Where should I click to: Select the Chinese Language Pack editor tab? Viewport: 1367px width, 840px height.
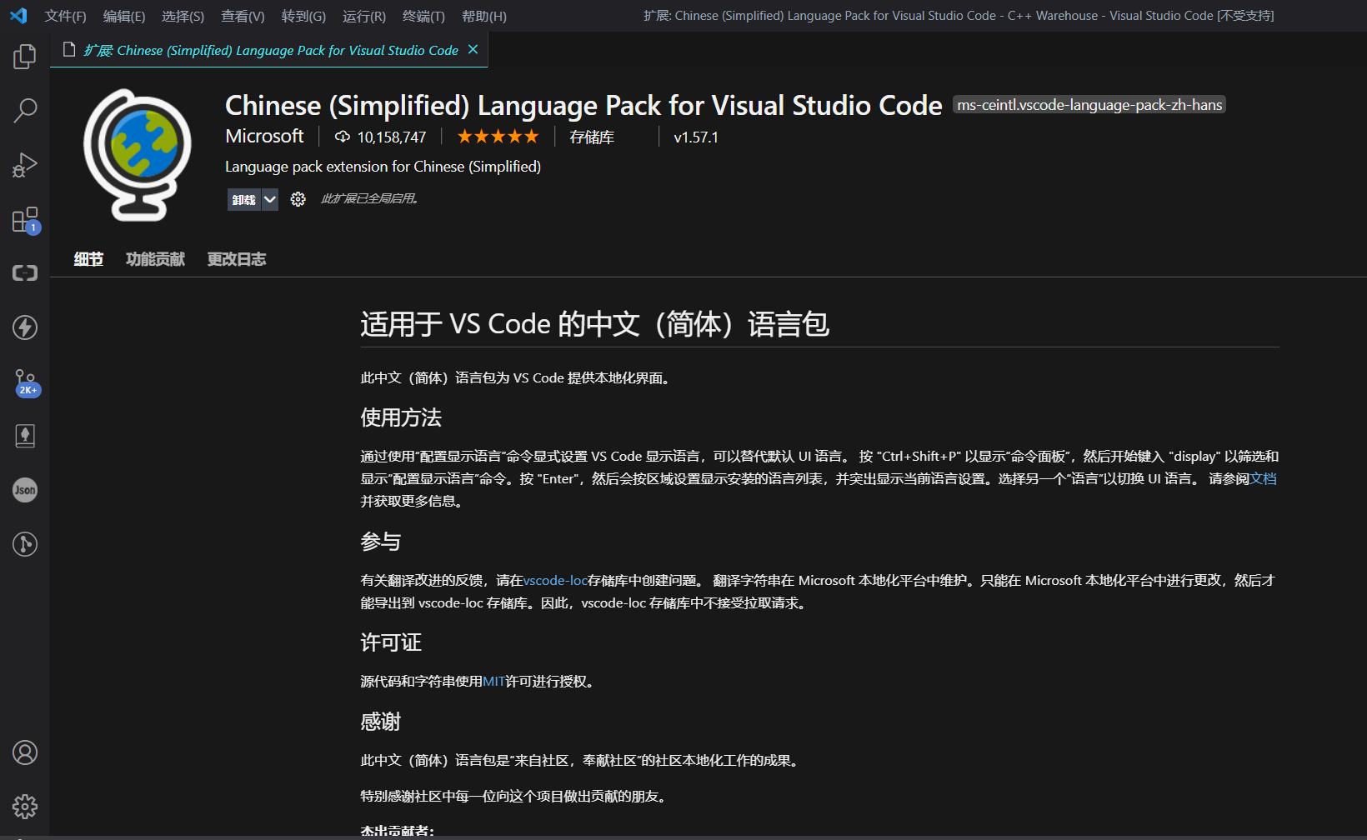pyautogui.click(x=268, y=50)
